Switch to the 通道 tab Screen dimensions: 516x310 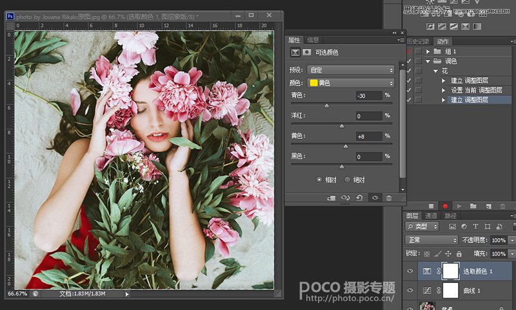431,215
